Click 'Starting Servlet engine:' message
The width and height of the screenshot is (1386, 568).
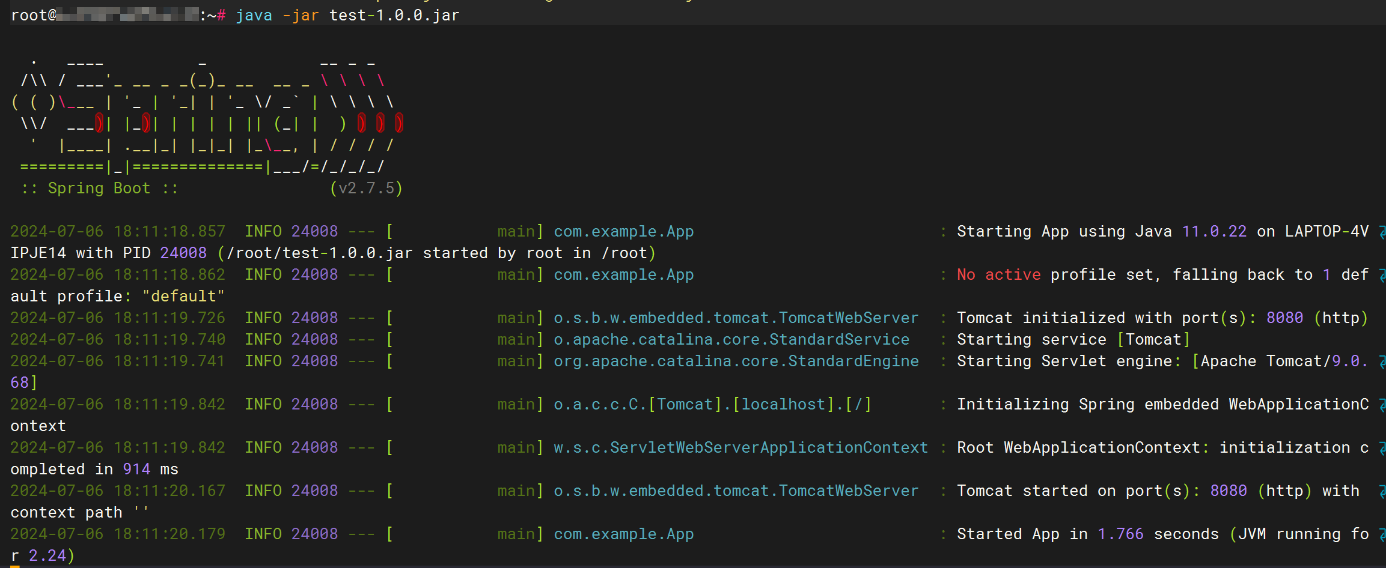click(x=1069, y=361)
